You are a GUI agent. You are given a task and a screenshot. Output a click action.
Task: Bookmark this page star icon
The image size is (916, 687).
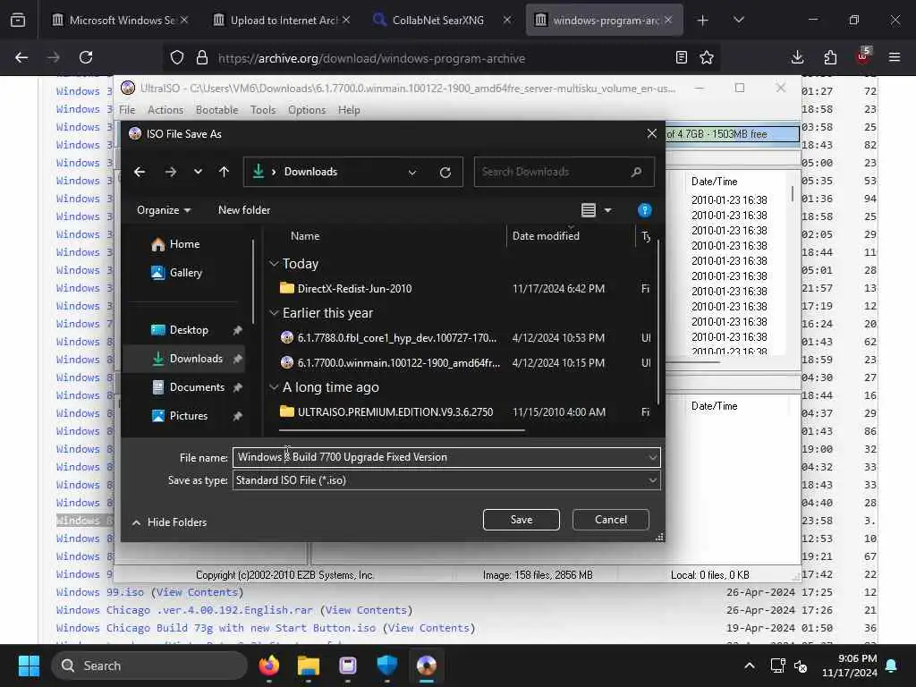pos(707,57)
